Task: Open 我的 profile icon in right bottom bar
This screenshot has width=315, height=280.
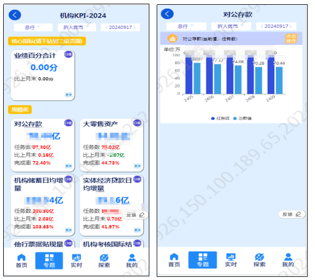Action: point(288,260)
